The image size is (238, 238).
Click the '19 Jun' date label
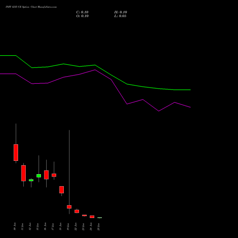(x=68, y=227)
